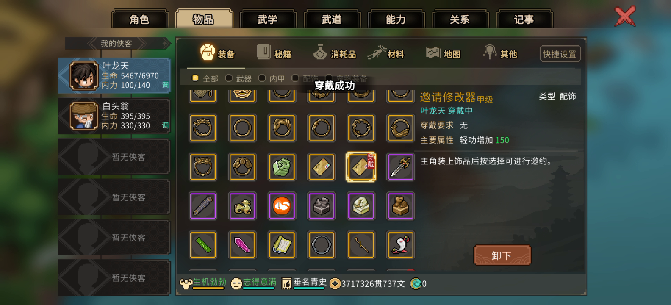Open 调 adjust option for 叶龙天
This screenshot has height=305, width=671.
(165, 85)
